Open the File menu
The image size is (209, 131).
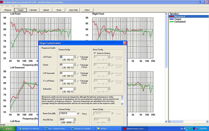click(x=2, y=6)
